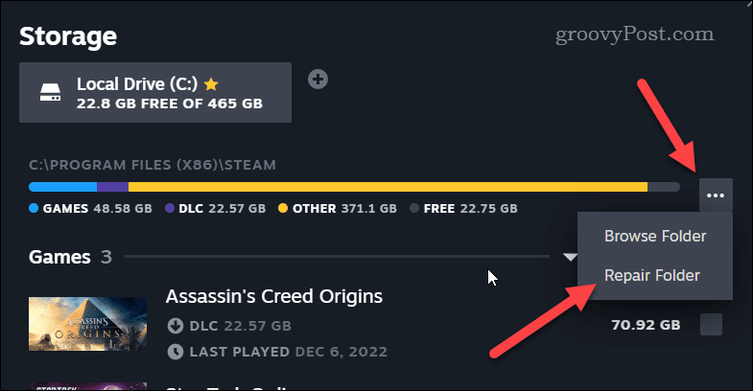Choose Browse Folder from the menu
The height and width of the screenshot is (391, 753).
(x=655, y=236)
